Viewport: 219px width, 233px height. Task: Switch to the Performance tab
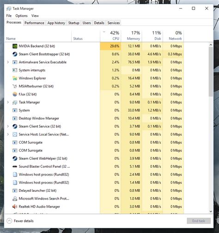pos(34,23)
